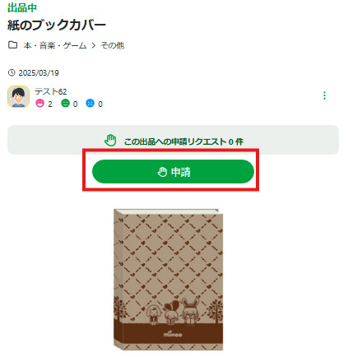Screen dimensions: 348x357
Task: Click the blue sad rating face icon
Action: pyautogui.click(x=90, y=104)
